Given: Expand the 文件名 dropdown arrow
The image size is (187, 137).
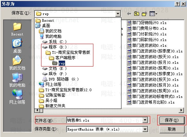Looking at the screenshot, I should (145, 120).
